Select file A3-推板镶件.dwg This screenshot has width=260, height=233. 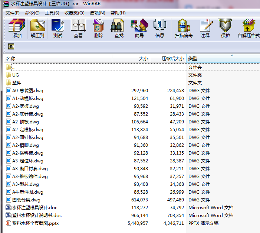pyautogui.click(x=132, y=177)
